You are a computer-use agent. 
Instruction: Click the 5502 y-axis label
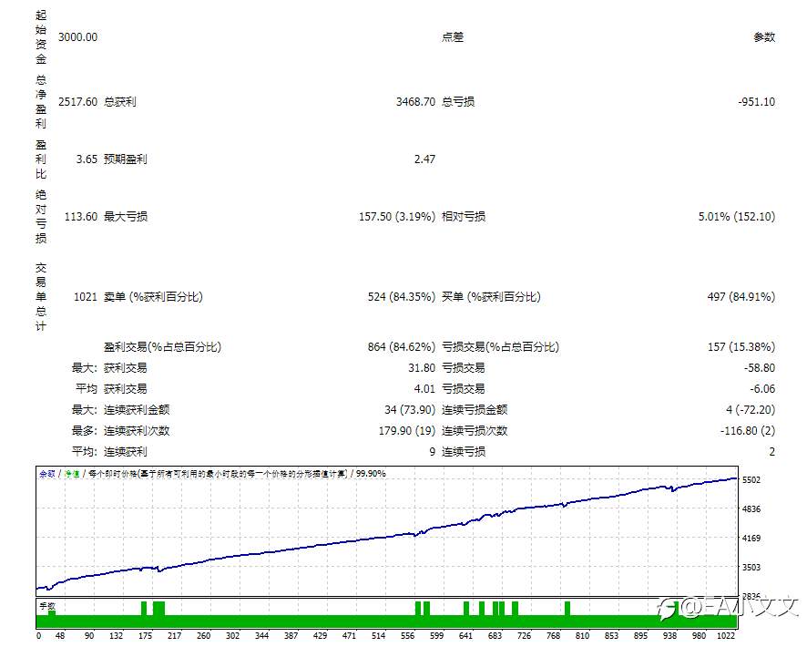(751, 479)
